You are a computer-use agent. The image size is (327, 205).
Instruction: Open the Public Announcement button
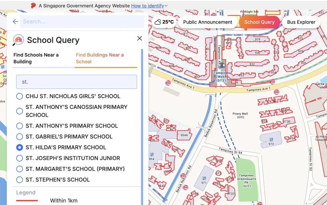208,22
